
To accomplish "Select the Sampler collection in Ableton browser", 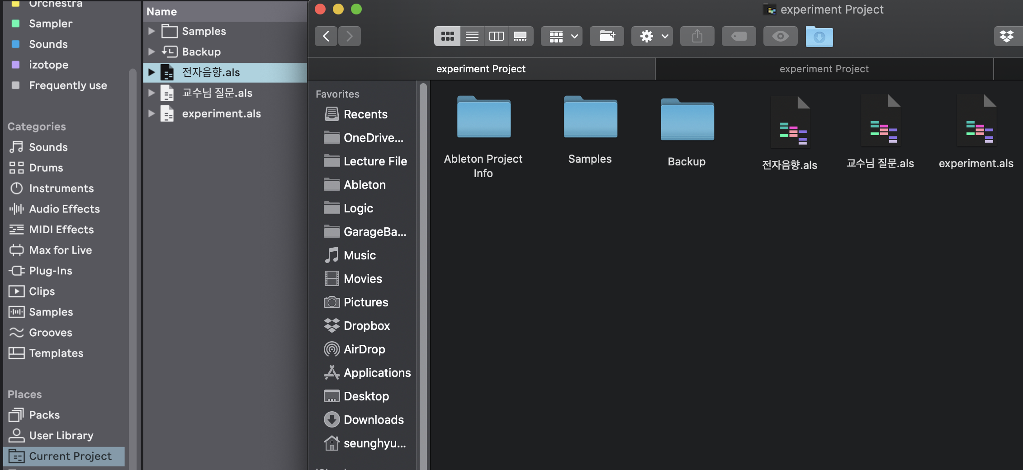I will click(x=50, y=23).
